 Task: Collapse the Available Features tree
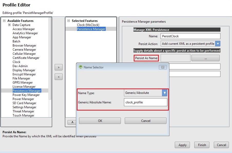(x=4, y=21)
